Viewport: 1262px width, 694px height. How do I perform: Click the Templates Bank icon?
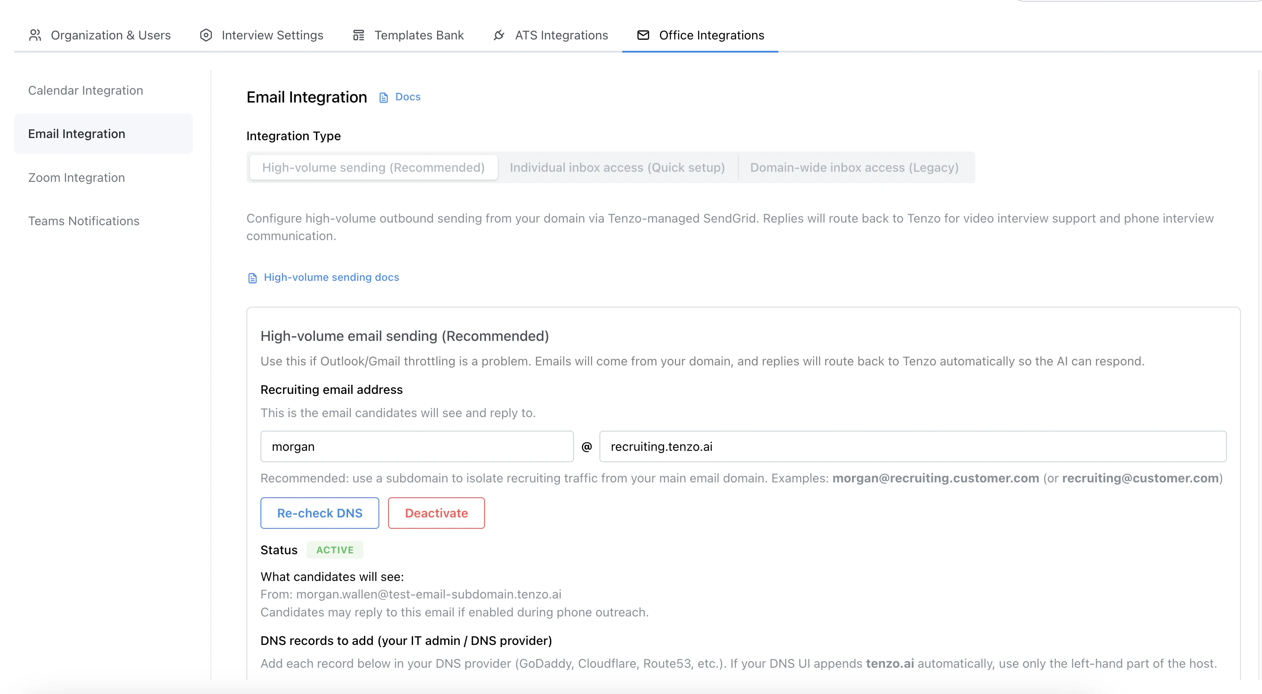[358, 35]
